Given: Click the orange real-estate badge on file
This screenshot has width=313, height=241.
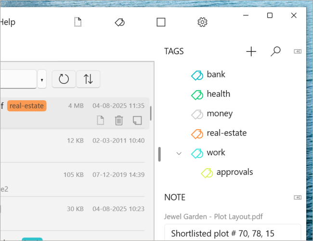Looking at the screenshot, I should (27, 106).
